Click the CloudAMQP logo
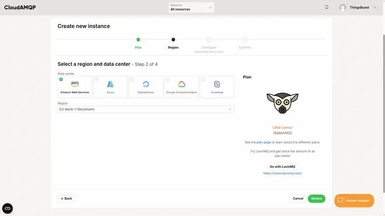The image size is (385, 216). tap(20, 7)
